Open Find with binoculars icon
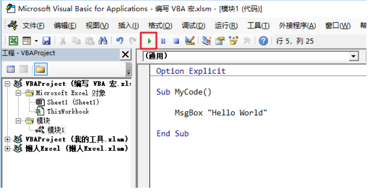This screenshot has width=376, height=192. [x=103, y=41]
